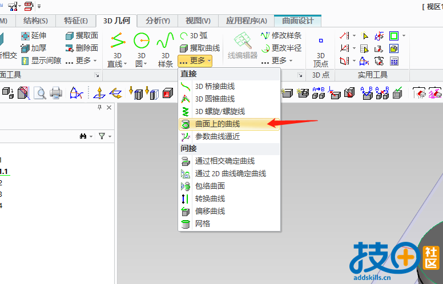Choose 通过相交确定曲线 menu entry
Image resolution: width=443 pixels, height=284 pixels.
coord(229,161)
